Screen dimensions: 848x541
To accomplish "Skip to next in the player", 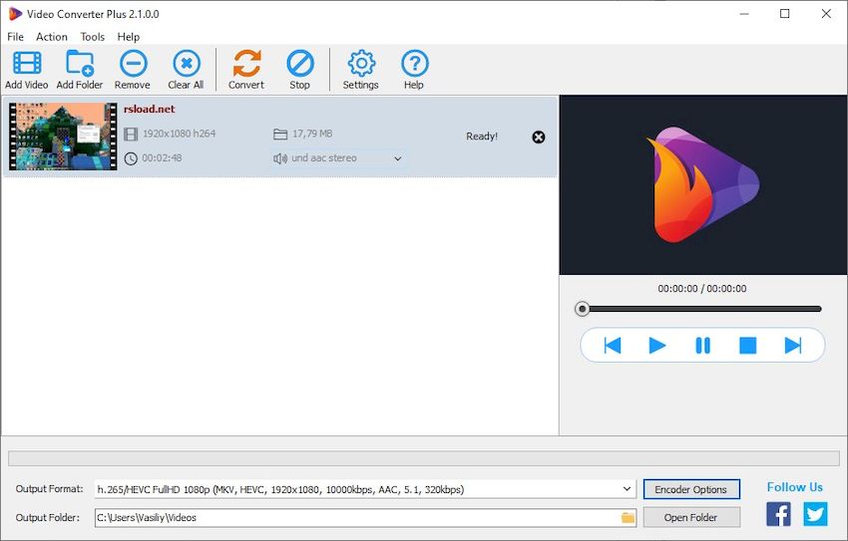I will (x=793, y=345).
